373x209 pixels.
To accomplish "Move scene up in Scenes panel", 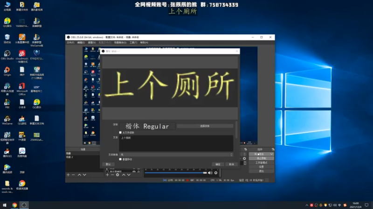I will pos(79,175).
